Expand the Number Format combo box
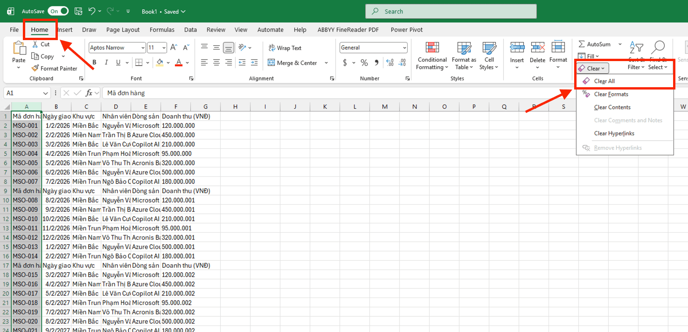The width and height of the screenshot is (688, 332). pyautogui.click(x=404, y=48)
